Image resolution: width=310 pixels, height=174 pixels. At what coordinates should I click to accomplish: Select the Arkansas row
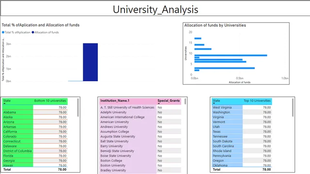35,127
